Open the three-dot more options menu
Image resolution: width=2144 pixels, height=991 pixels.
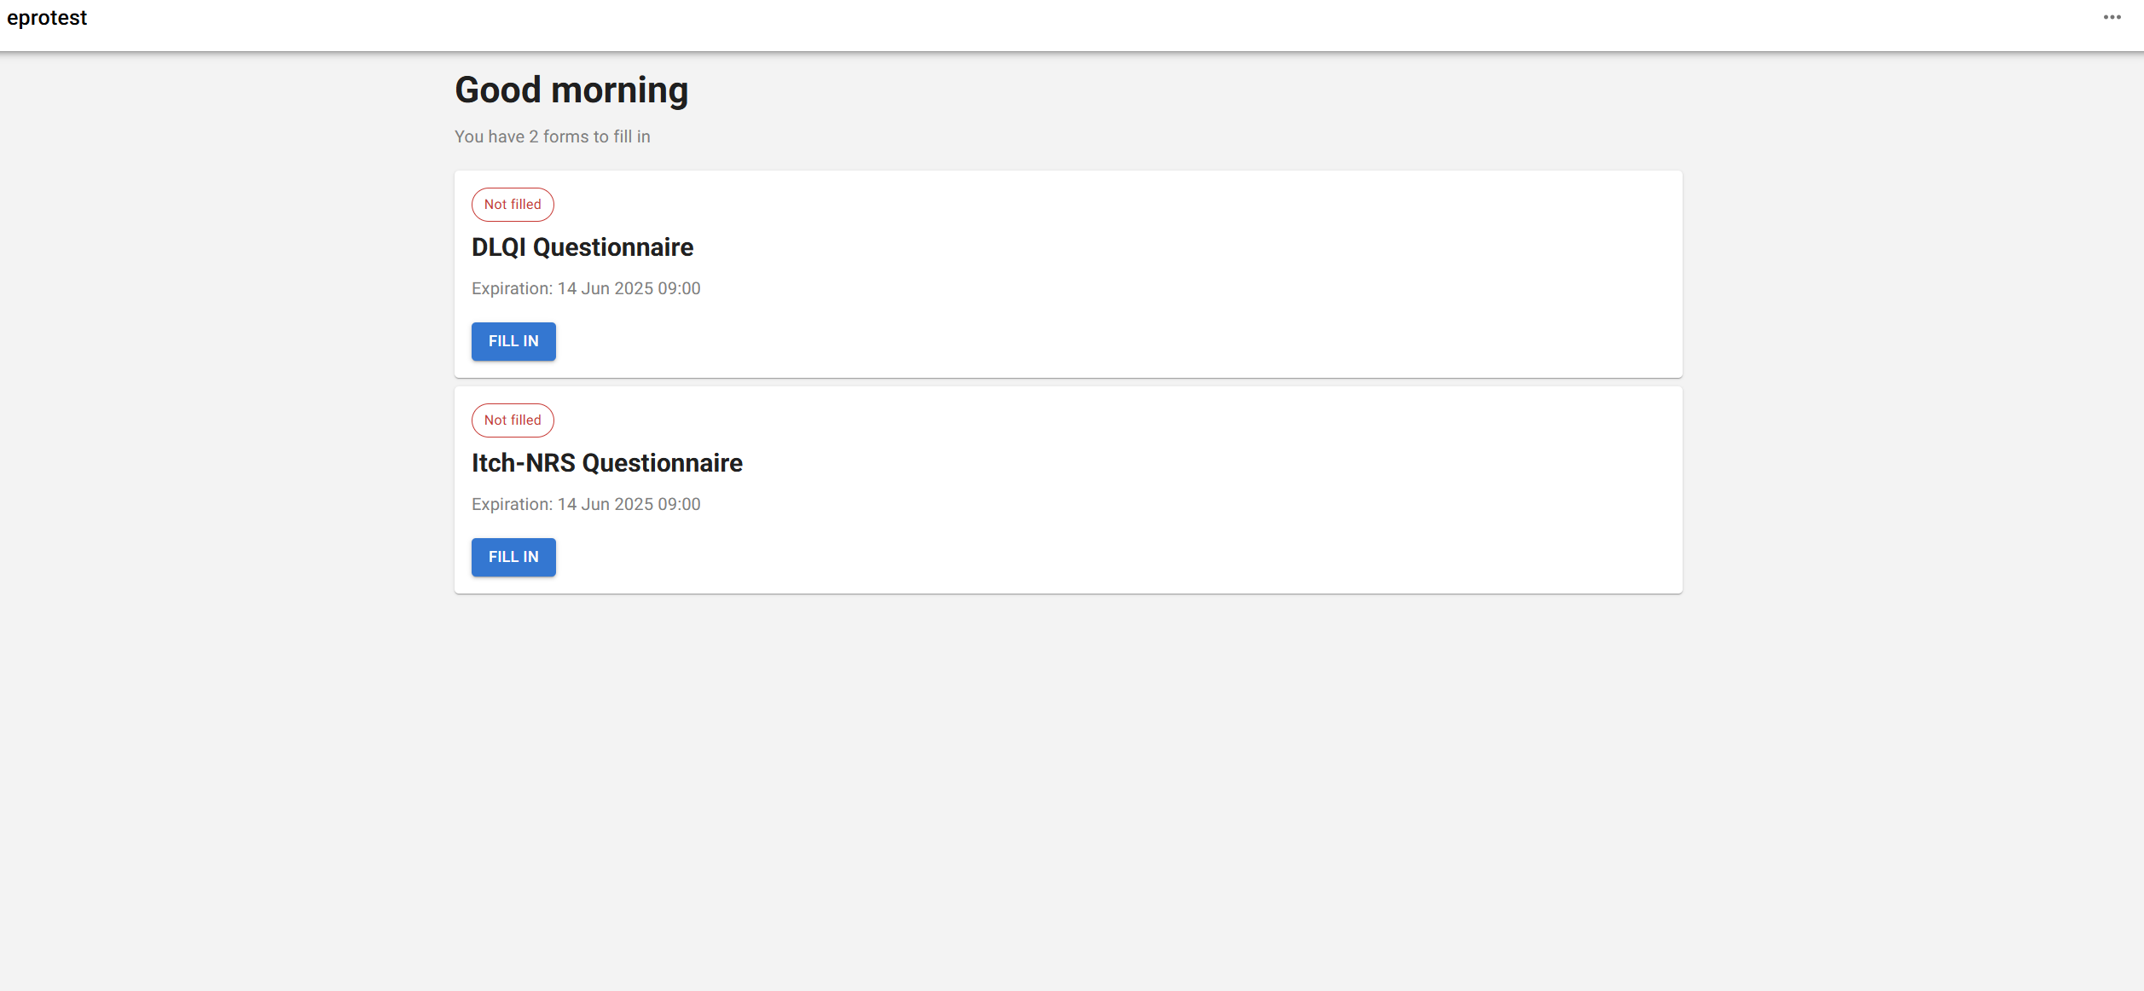click(x=2112, y=17)
